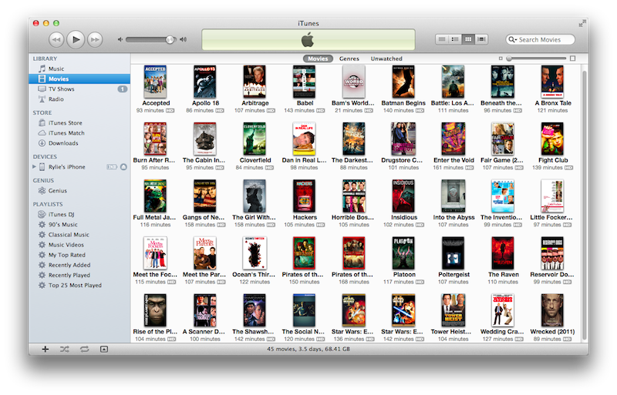Click the movies grid vertical scrollbar
This screenshot has width=617, height=395.
[585, 203]
